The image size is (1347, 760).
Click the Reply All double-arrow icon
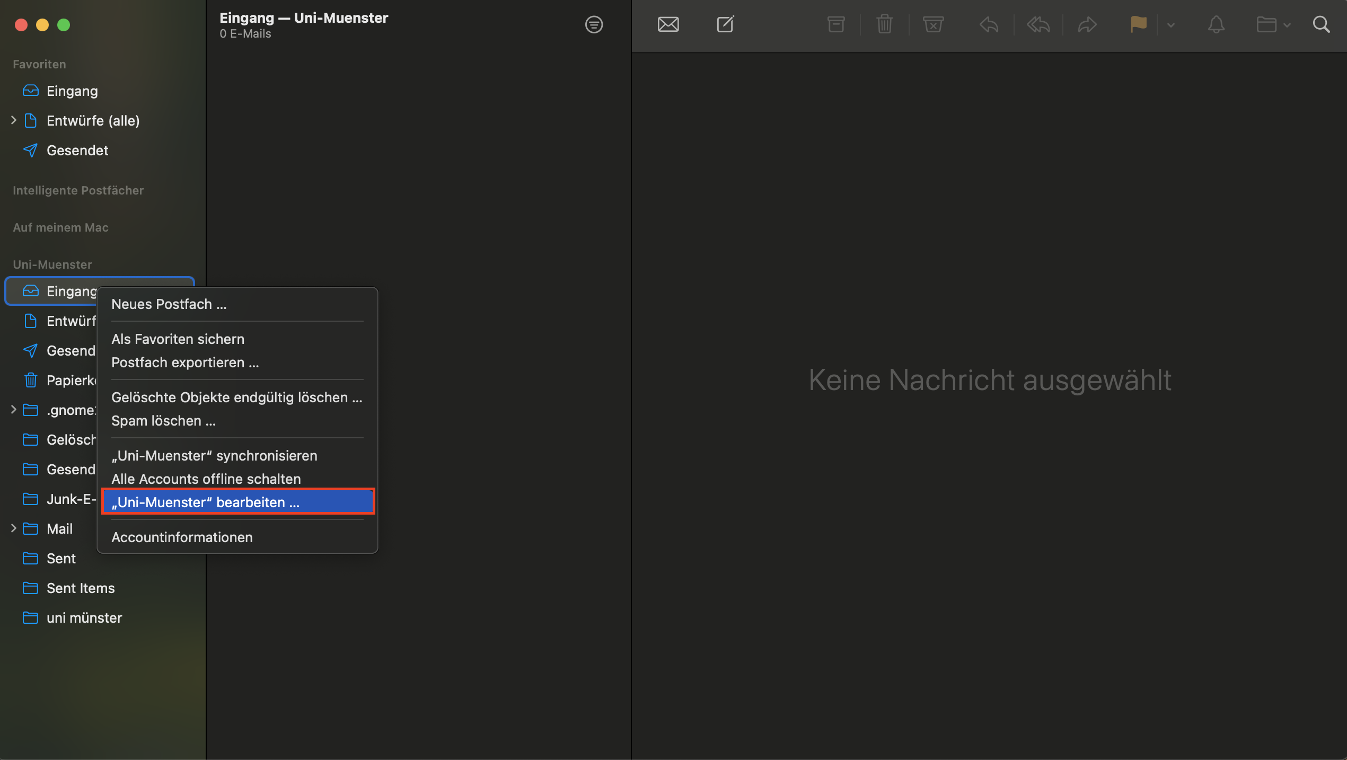click(1038, 24)
